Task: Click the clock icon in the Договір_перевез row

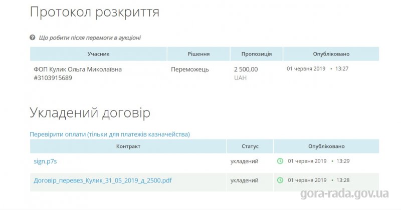Action: pos(280,180)
